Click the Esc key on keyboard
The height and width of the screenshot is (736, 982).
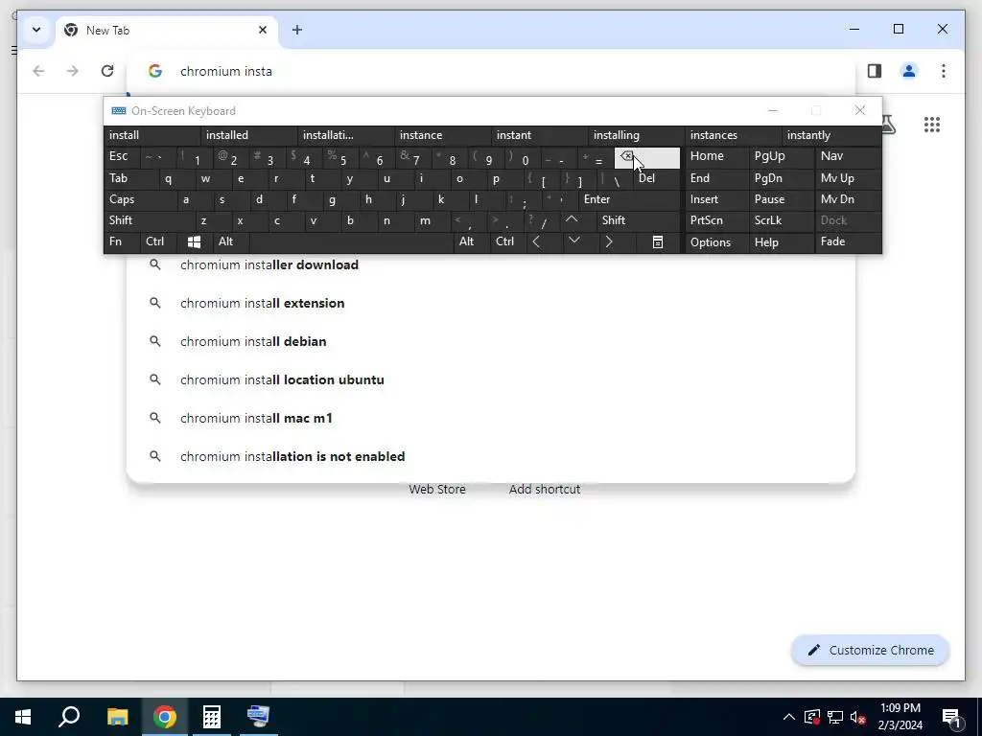(122, 156)
